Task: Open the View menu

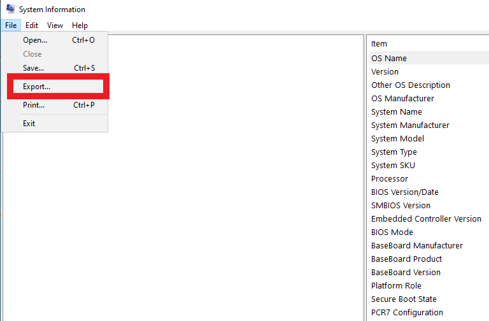Action: pos(55,25)
